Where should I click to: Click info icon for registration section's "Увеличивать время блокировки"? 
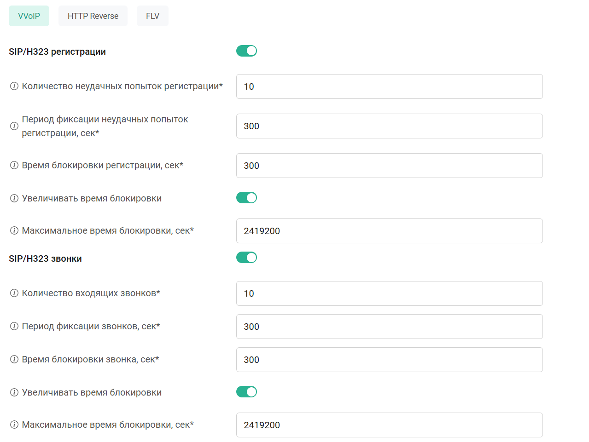pyautogui.click(x=14, y=199)
